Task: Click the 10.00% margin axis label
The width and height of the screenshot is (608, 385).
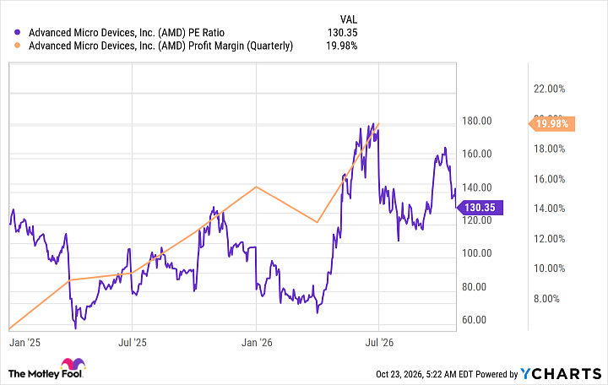Action: (549, 268)
